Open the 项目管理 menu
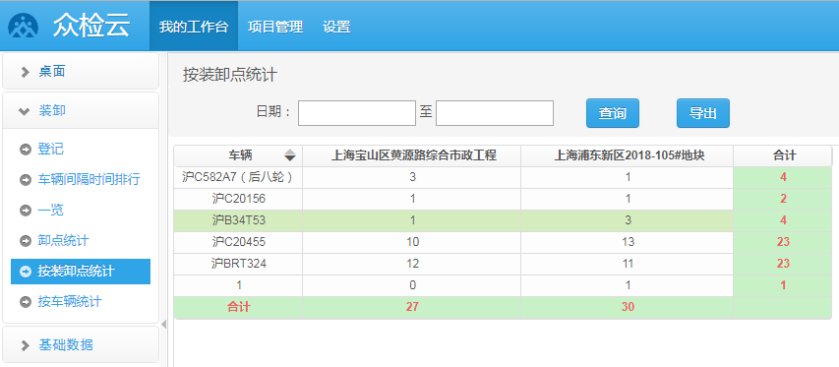 (275, 27)
